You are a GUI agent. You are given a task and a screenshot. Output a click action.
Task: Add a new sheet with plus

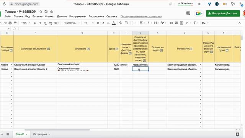pos(2,134)
